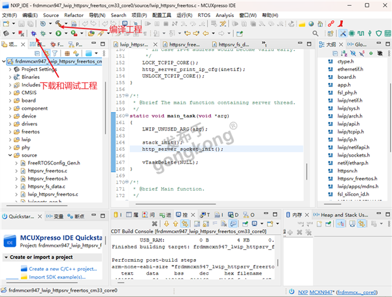This screenshot has width=392, height=297.
Task: Expand the CMSIS folder
Action: click(10, 93)
